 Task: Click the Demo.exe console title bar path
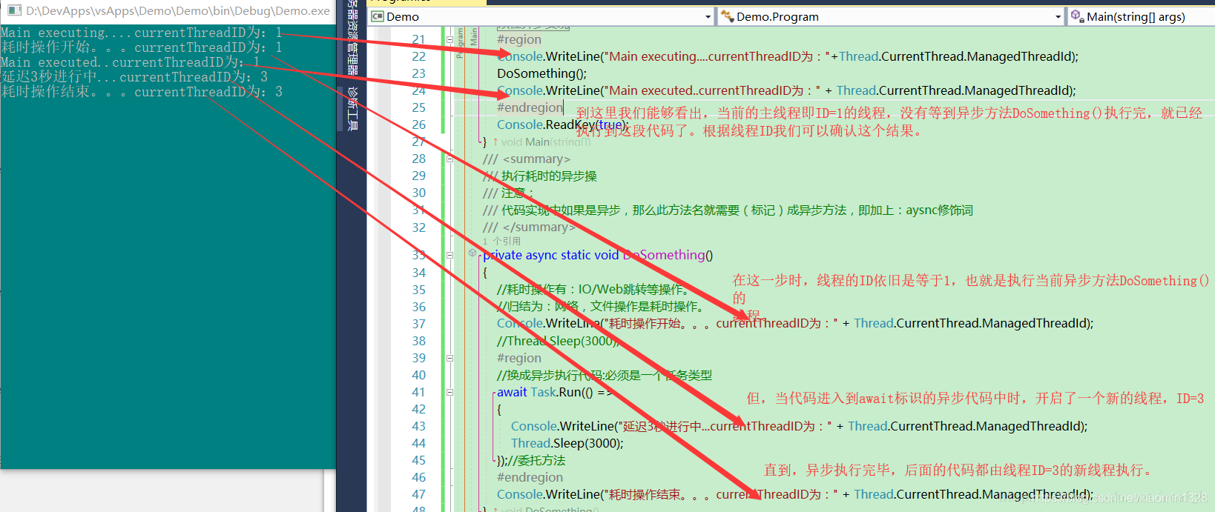(178, 10)
